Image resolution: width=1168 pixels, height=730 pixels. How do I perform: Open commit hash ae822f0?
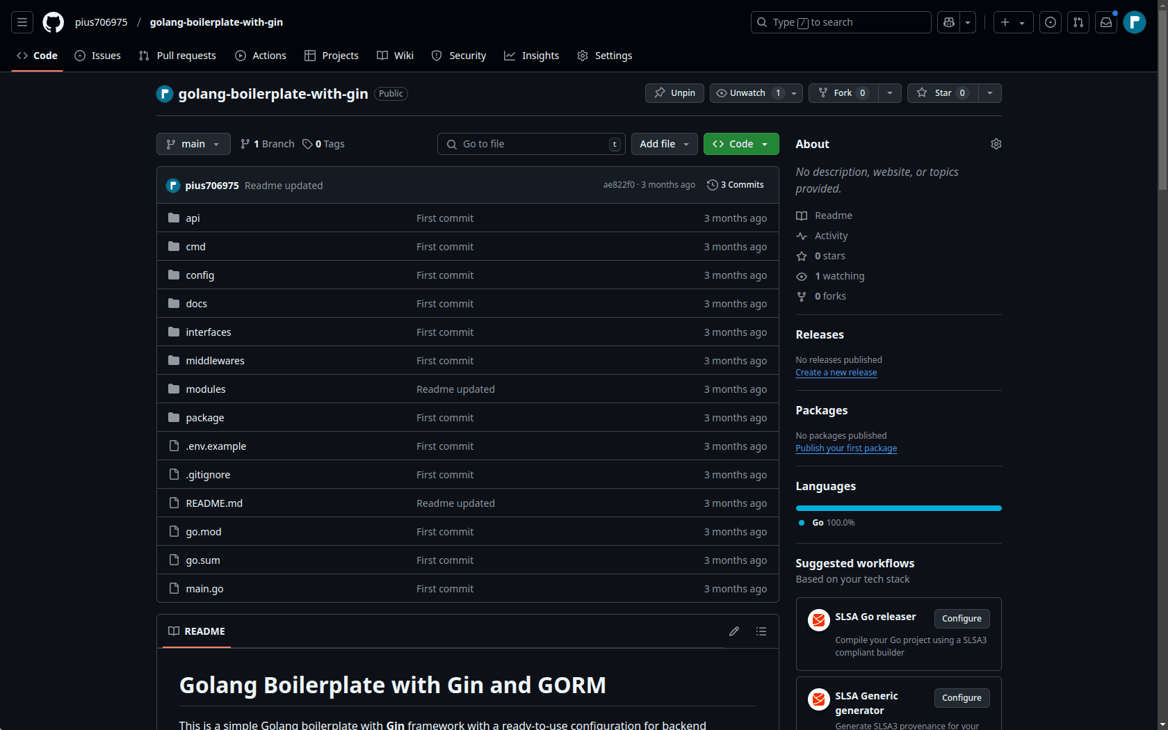pyautogui.click(x=619, y=185)
